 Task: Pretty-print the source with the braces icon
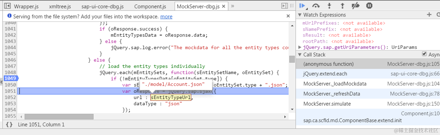9,124
